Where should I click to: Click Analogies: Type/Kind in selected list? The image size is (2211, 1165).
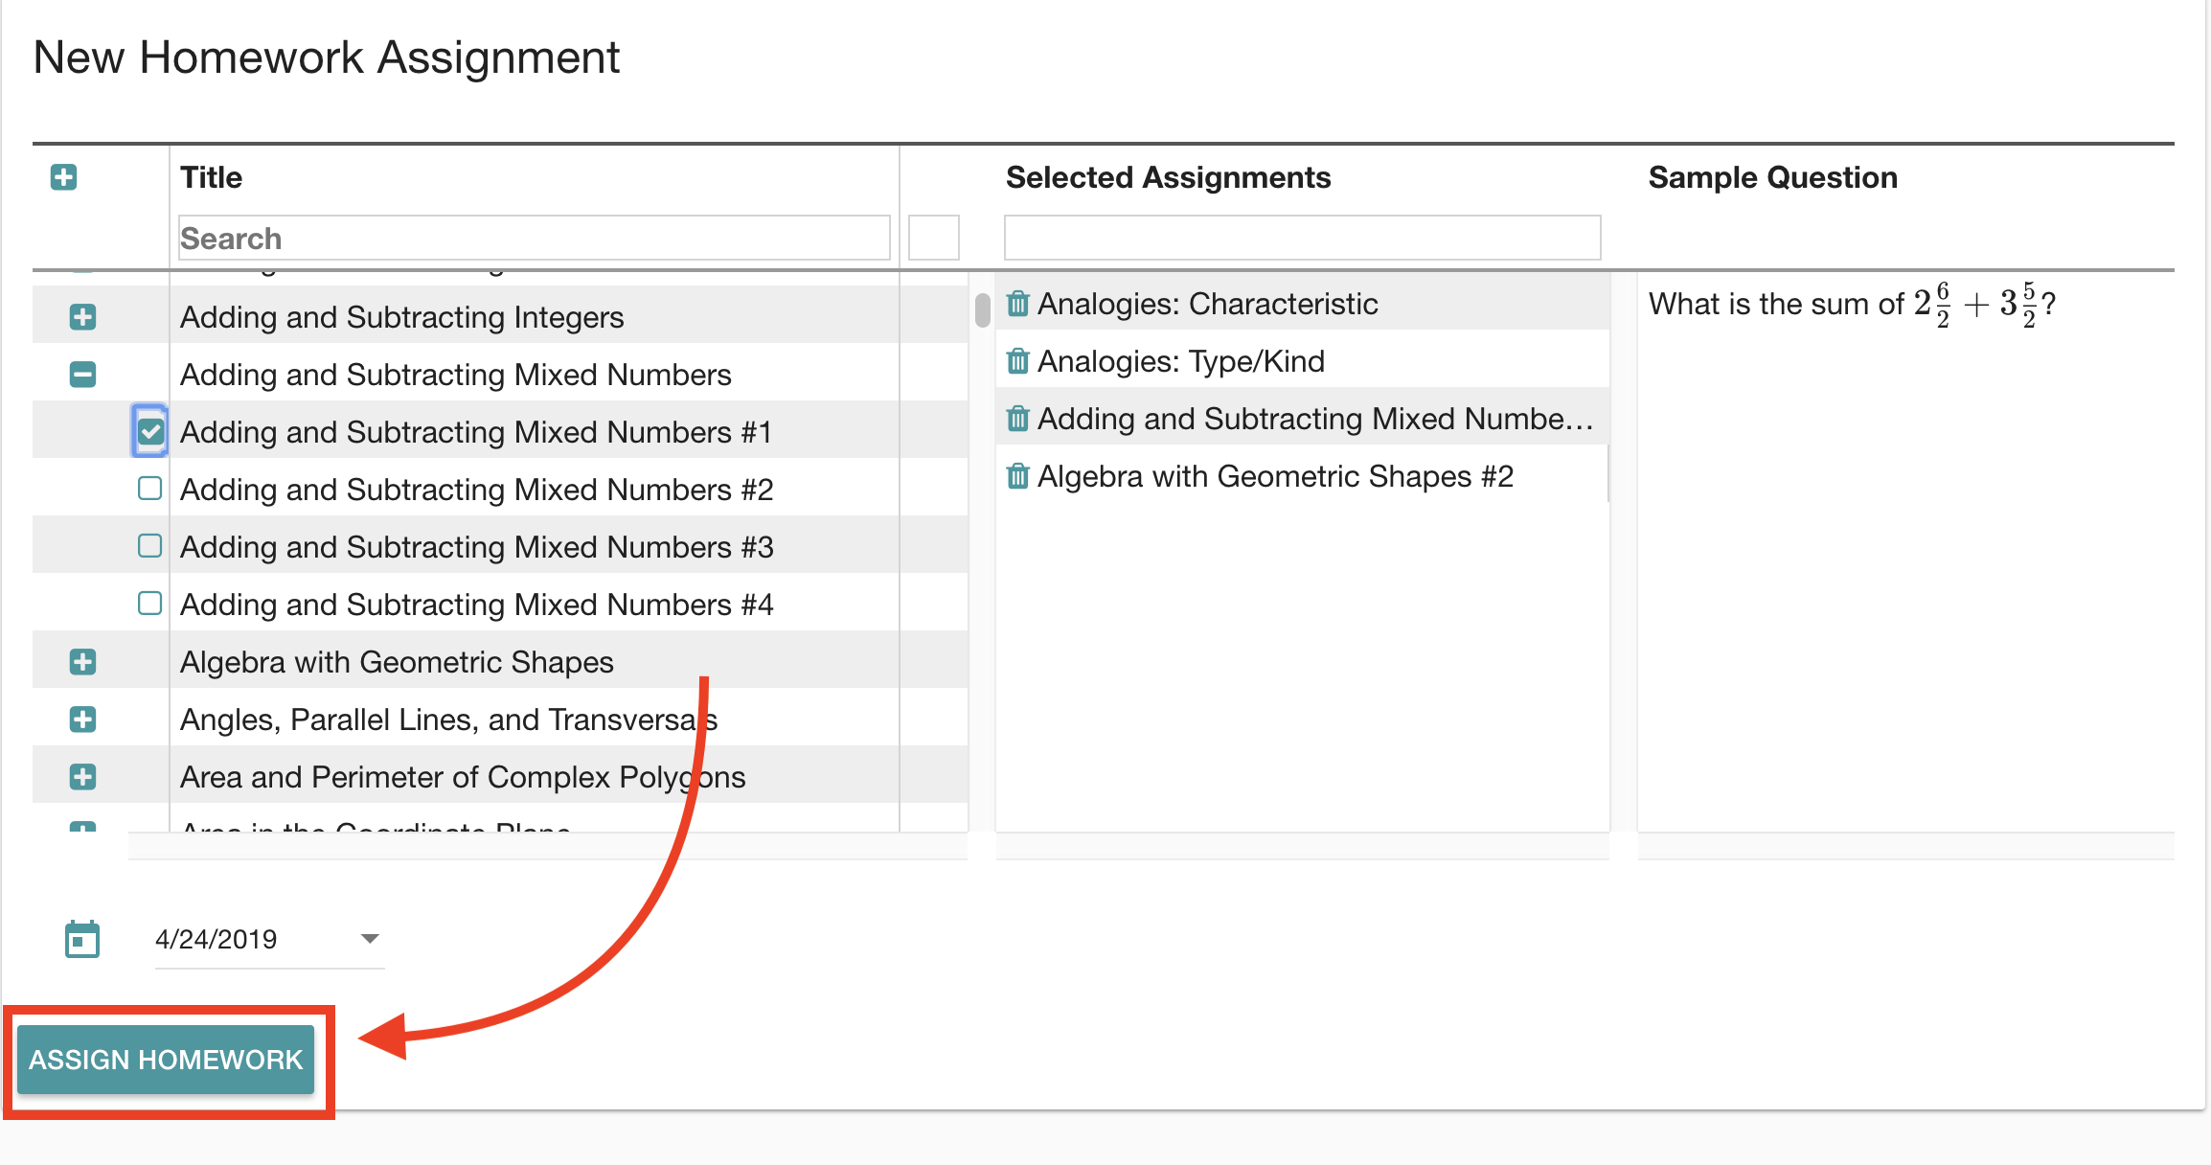coord(1181,361)
